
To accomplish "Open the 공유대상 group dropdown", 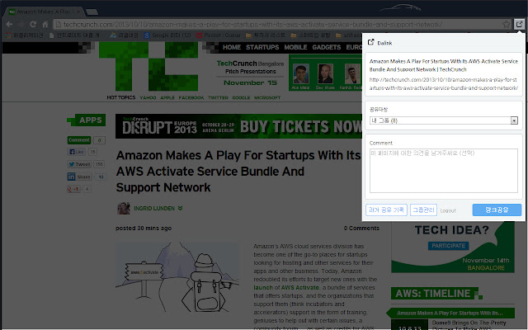I will coord(444,120).
